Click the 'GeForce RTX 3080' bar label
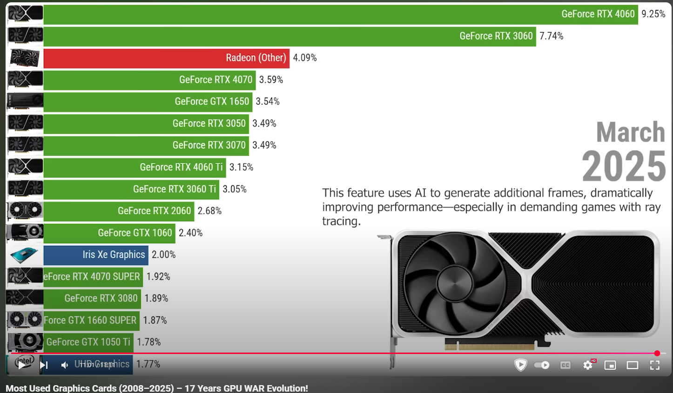673x393 pixels. [101, 298]
